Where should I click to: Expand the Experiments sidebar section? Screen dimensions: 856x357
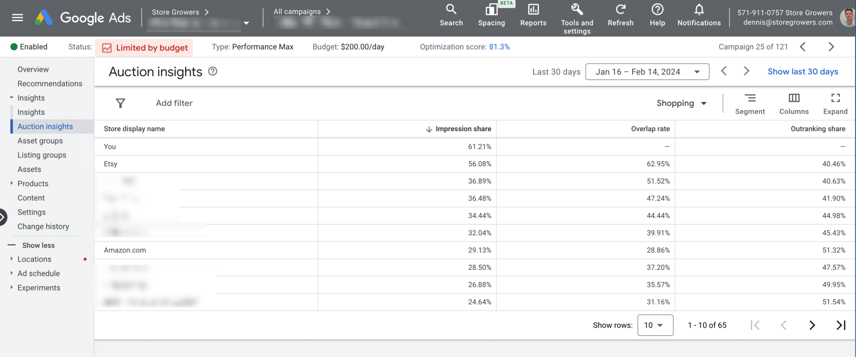11,287
